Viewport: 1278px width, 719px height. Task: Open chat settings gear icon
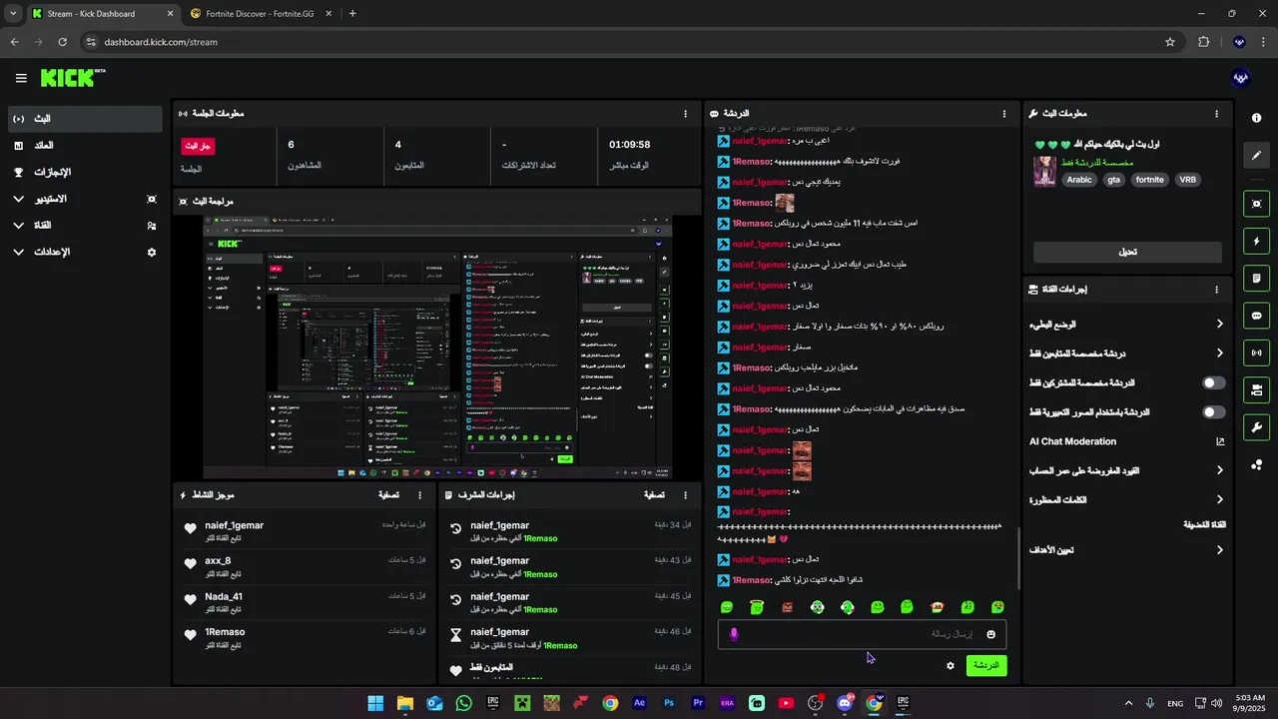[951, 665]
